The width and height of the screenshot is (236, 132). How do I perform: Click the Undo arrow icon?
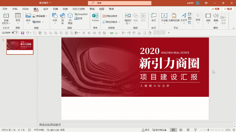(x=28, y=33)
